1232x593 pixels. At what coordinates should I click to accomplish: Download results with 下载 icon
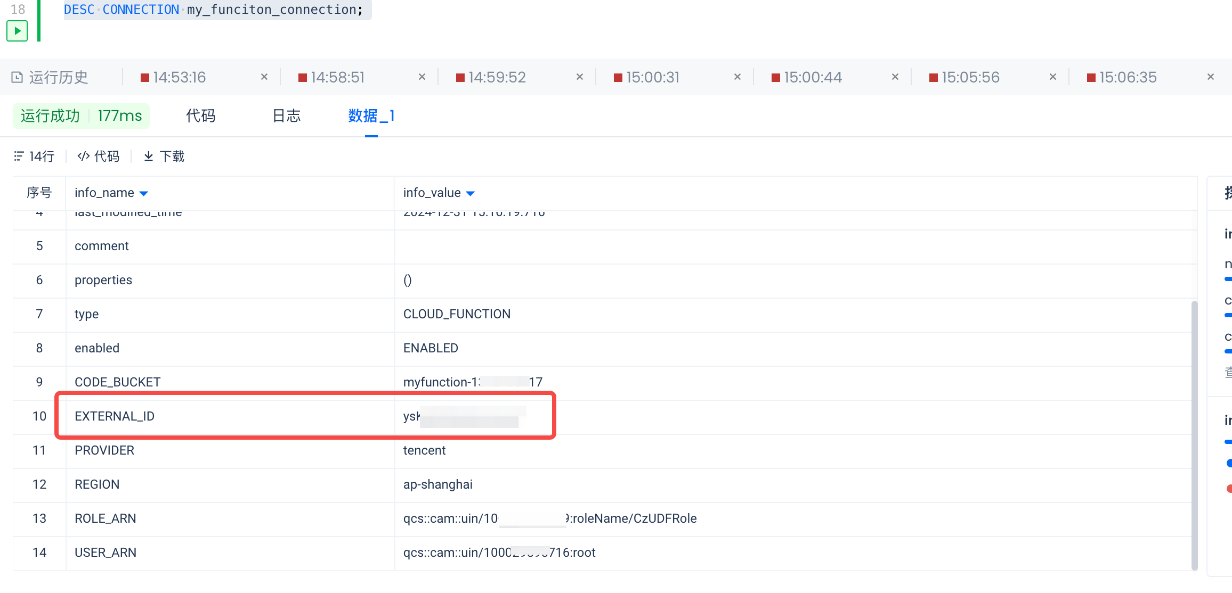pos(149,156)
